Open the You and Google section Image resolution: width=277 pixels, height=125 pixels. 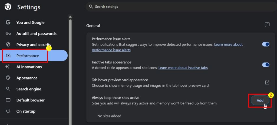[30, 22]
